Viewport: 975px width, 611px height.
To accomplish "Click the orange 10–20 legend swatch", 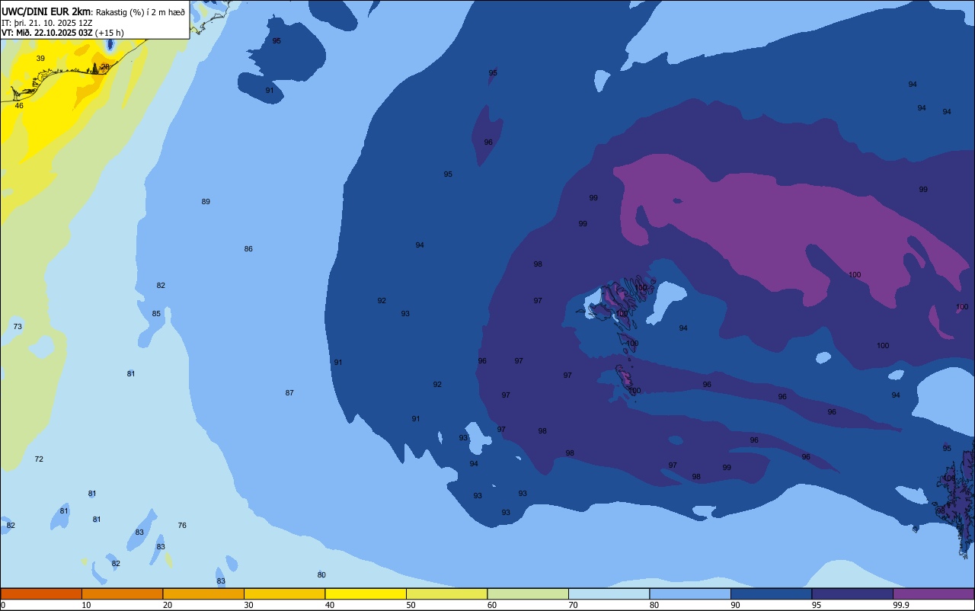I will click(122, 593).
